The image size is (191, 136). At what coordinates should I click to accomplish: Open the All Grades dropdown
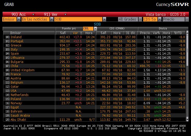(130, 19)
